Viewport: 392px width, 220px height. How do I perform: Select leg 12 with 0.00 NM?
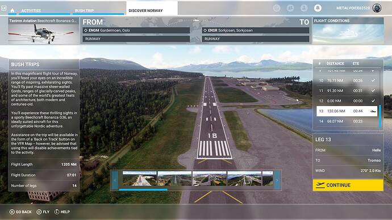coord(347,101)
